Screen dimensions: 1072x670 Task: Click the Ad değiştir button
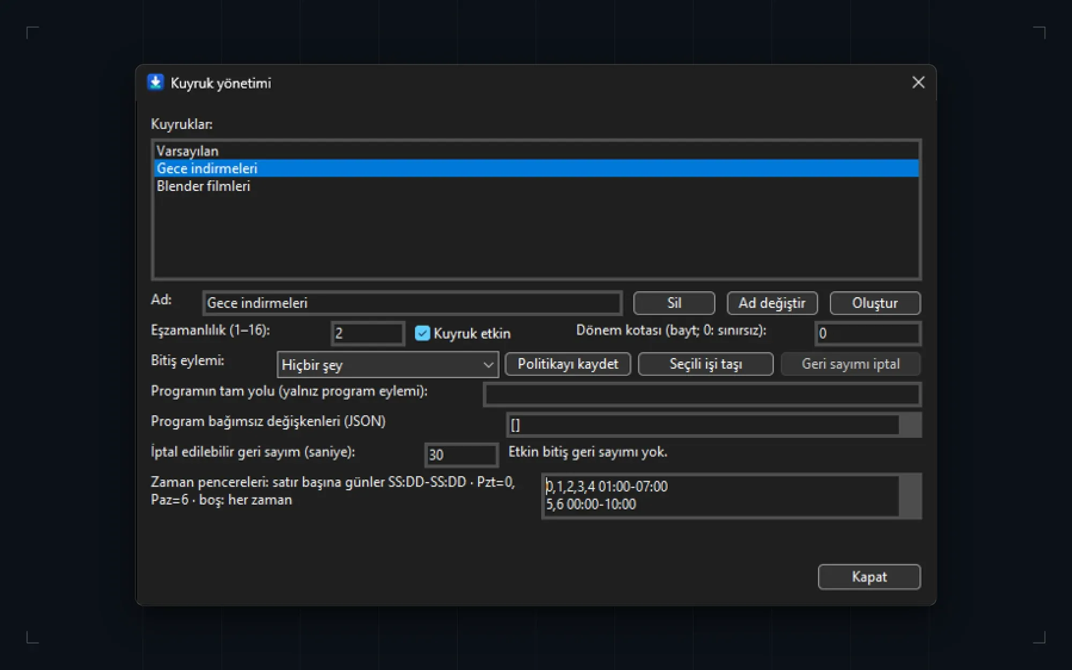[772, 303]
